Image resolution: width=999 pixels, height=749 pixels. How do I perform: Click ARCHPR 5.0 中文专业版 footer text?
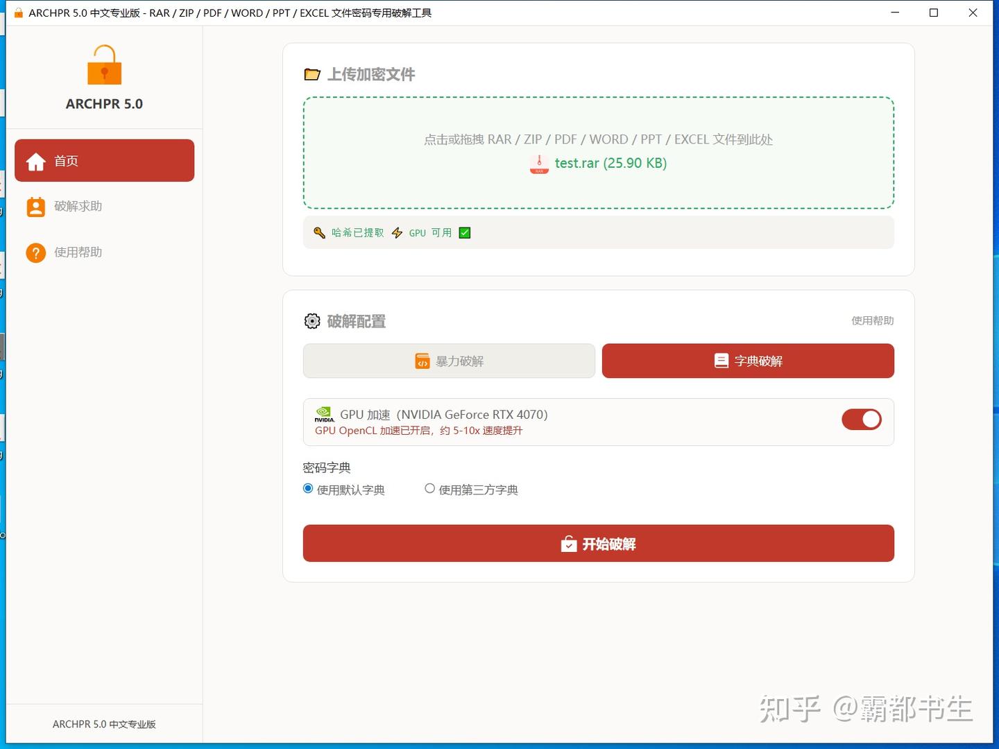coord(104,724)
